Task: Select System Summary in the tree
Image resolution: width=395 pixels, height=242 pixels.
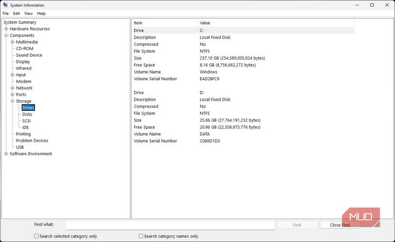Action: pyautogui.click(x=20, y=22)
